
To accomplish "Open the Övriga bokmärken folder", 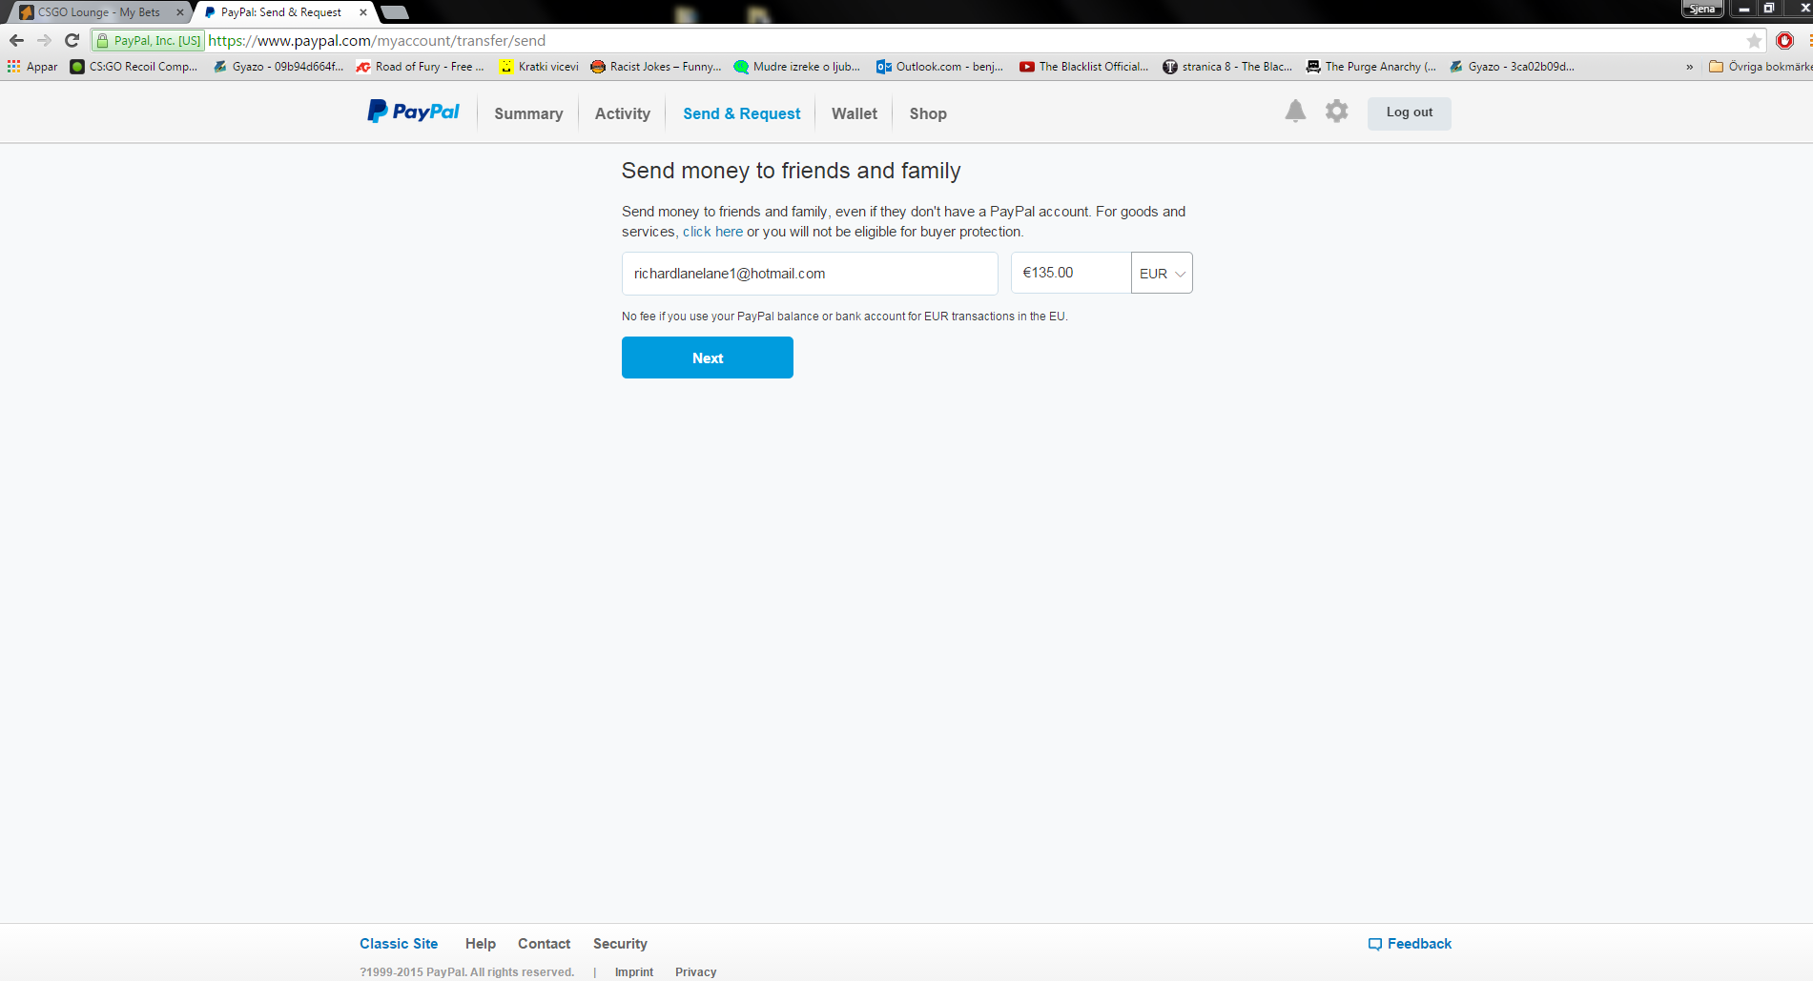I will point(1761,67).
